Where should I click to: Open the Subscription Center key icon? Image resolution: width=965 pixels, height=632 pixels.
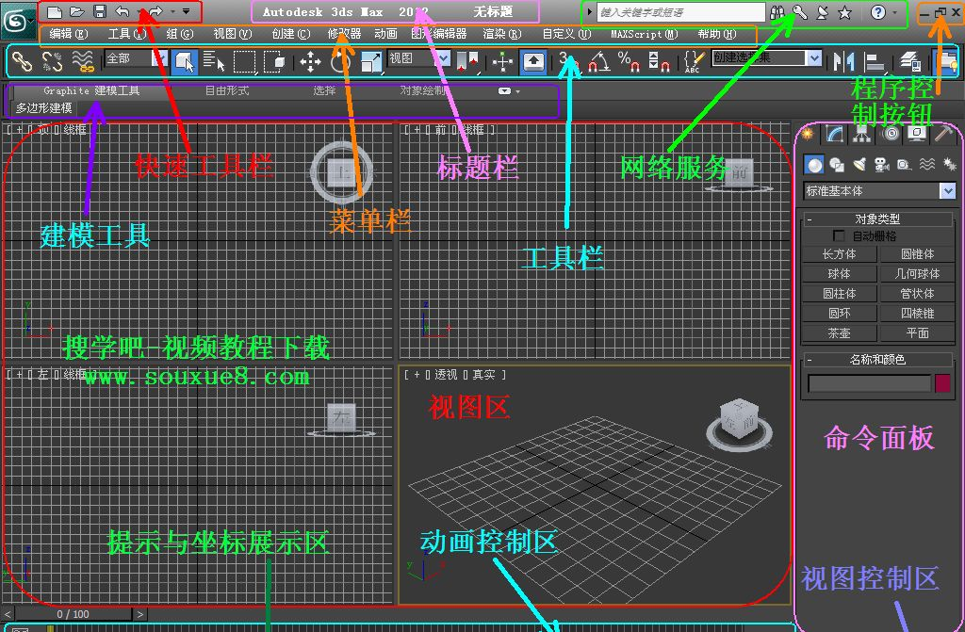pos(799,11)
